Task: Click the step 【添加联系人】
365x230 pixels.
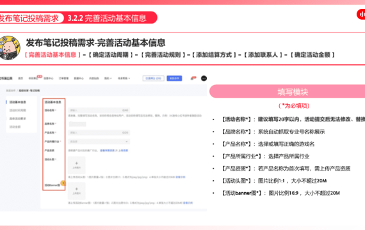Action: (263, 55)
